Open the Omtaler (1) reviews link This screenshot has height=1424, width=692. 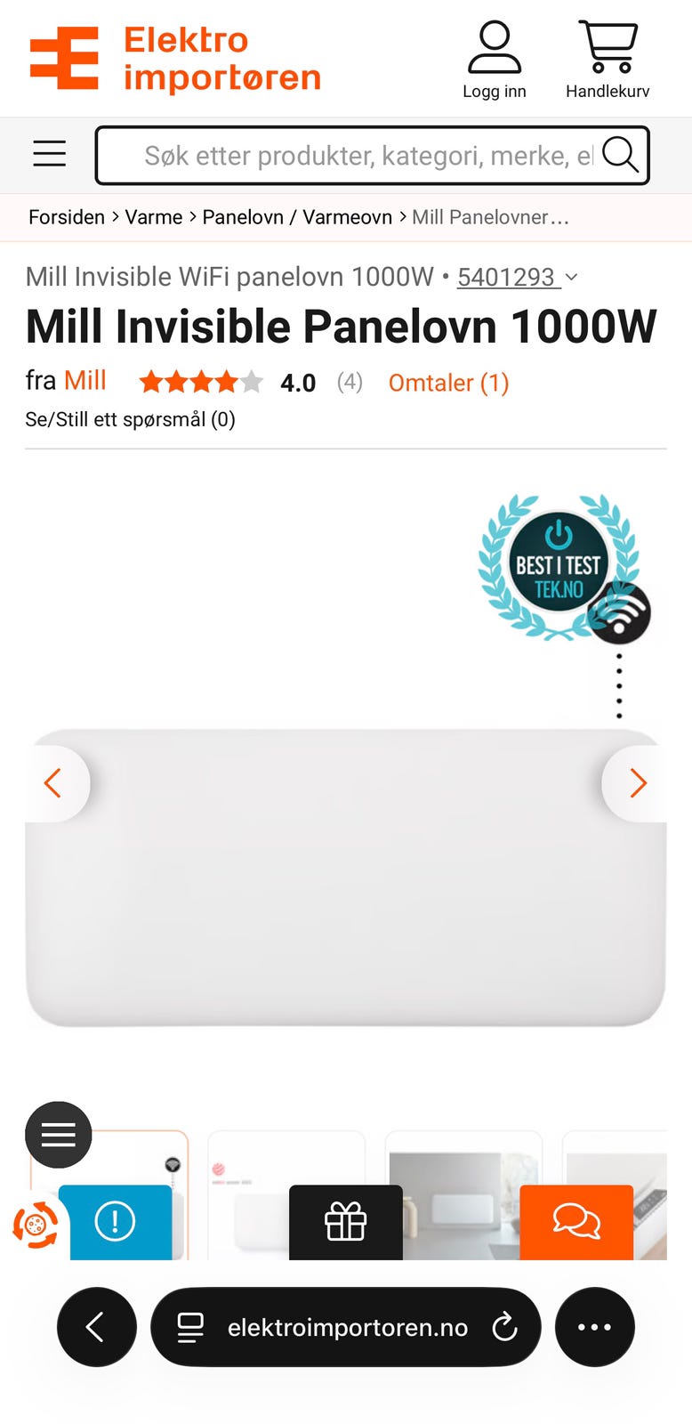point(449,383)
